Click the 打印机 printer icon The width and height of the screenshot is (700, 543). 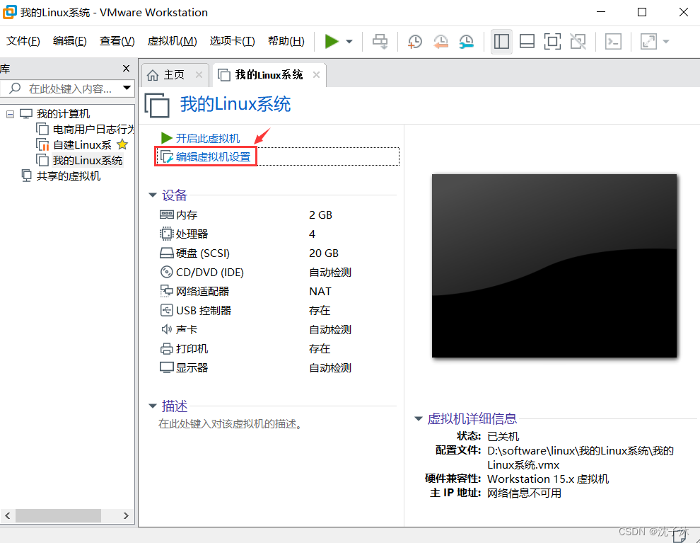pos(167,348)
